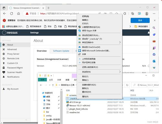The height and width of the screenshot is (124, 162).
Task: Open browser three-dot settings menu
Action: [x=154, y=14]
